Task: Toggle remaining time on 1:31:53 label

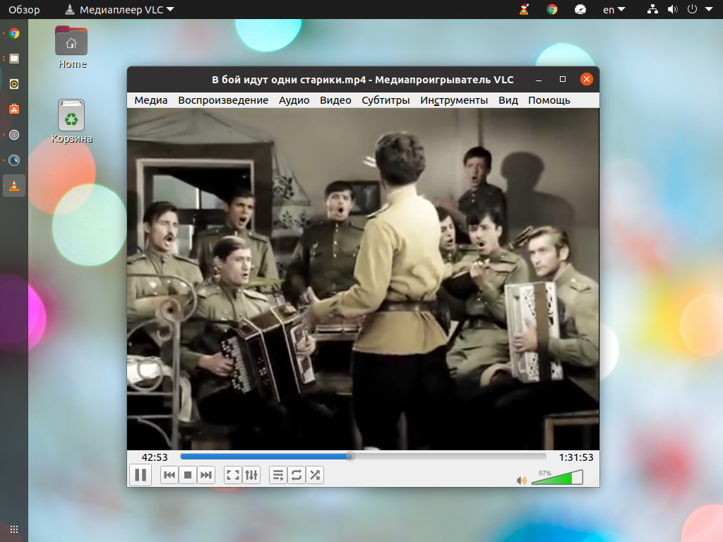Action: click(x=576, y=457)
